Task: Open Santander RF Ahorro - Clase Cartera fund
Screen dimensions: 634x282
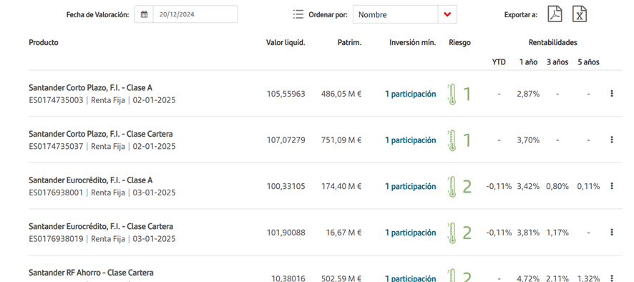Action: pyautogui.click(x=91, y=273)
